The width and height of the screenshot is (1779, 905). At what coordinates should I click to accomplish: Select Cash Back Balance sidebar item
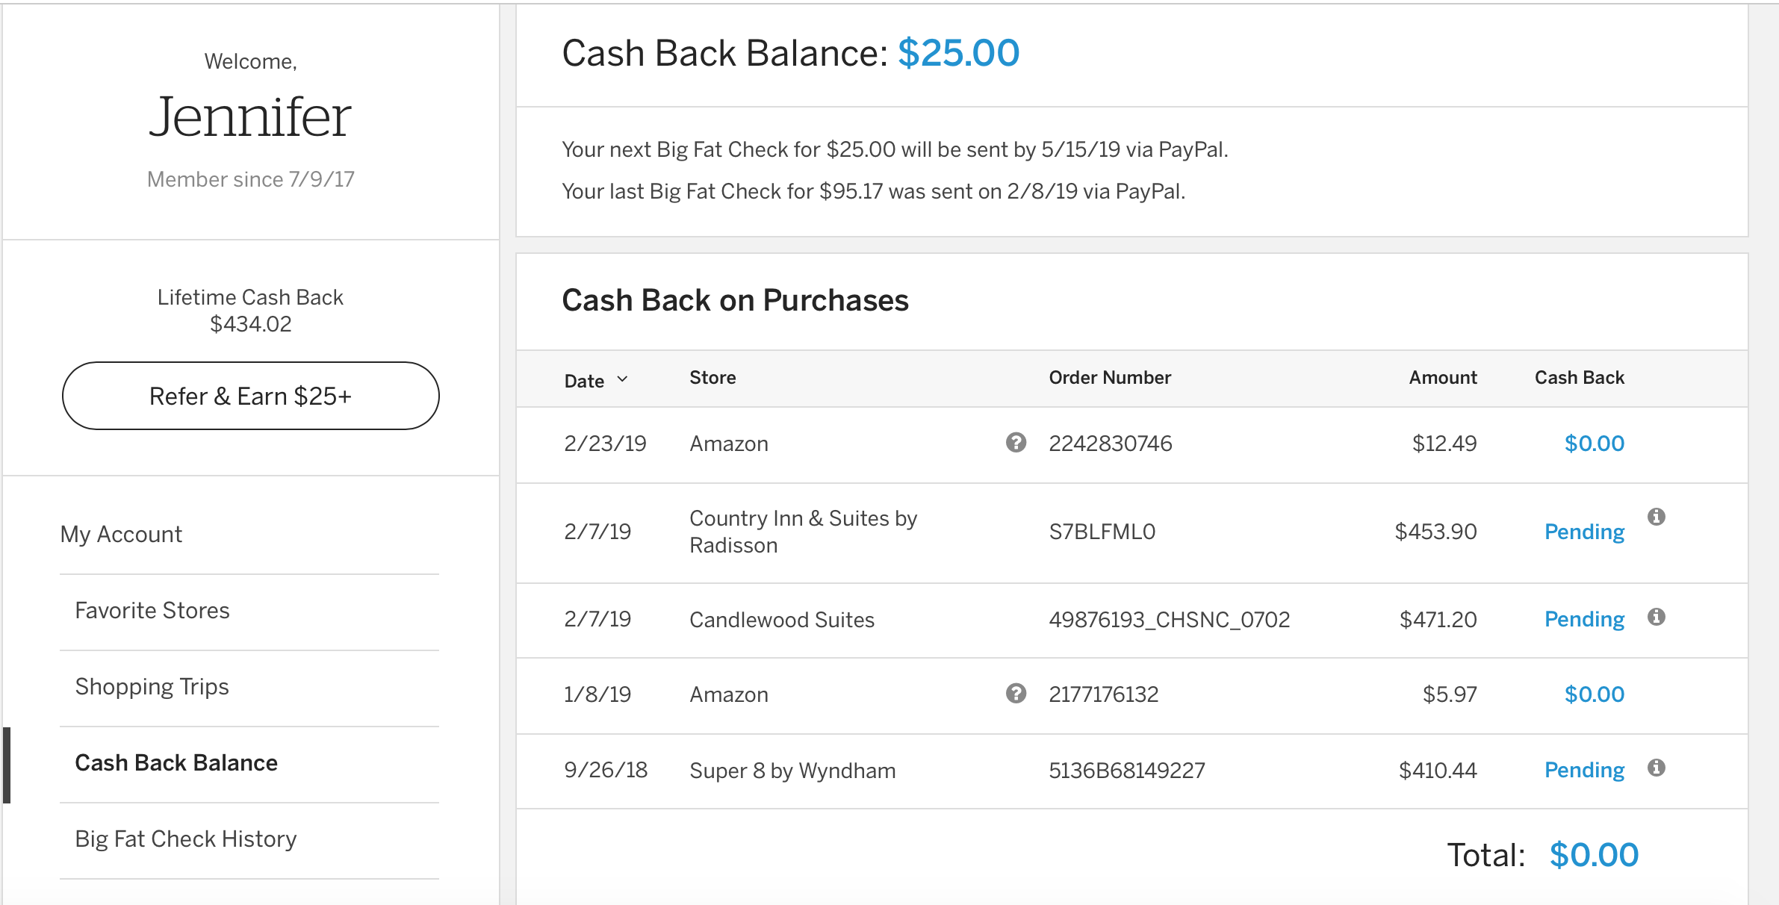coord(176,763)
